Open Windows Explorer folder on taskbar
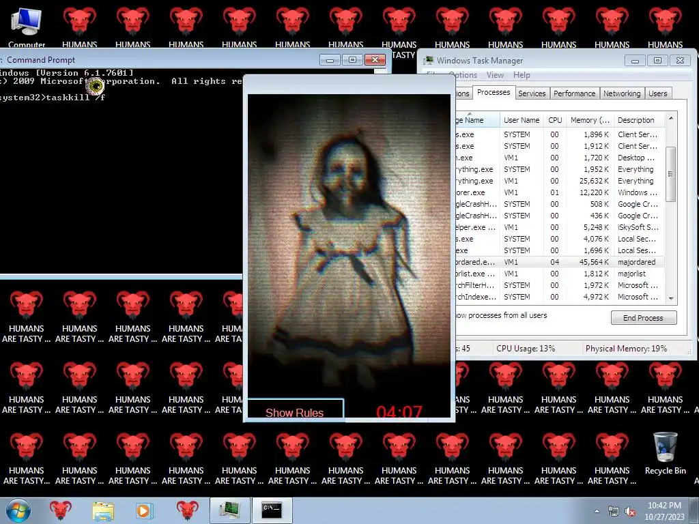The width and height of the screenshot is (699, 524). [103, 510]
